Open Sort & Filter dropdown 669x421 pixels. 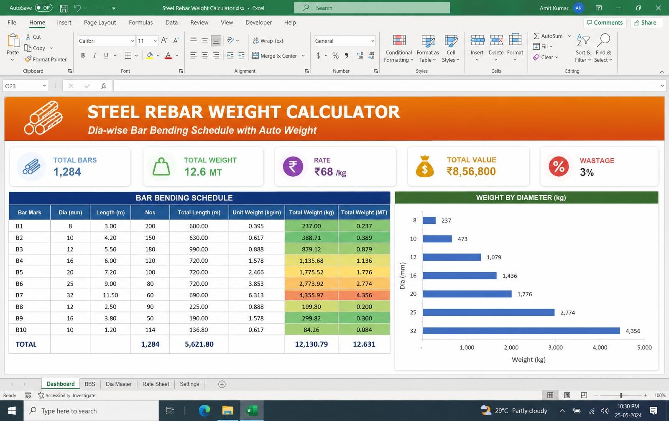(583, 48)
